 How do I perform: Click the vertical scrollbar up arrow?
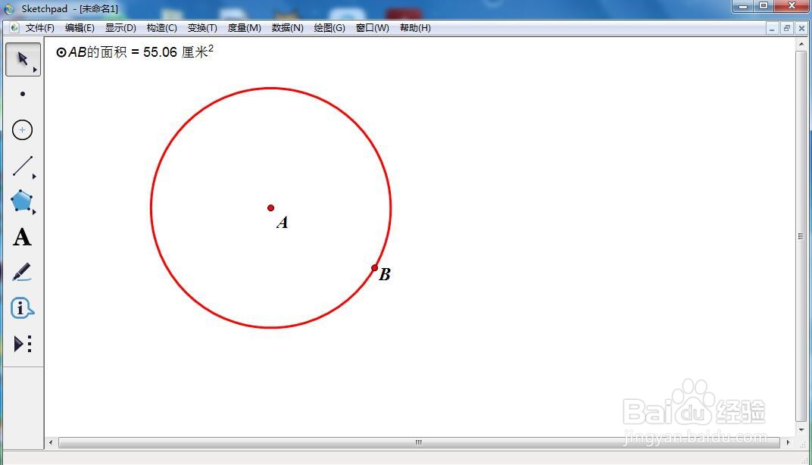(801, 45)
